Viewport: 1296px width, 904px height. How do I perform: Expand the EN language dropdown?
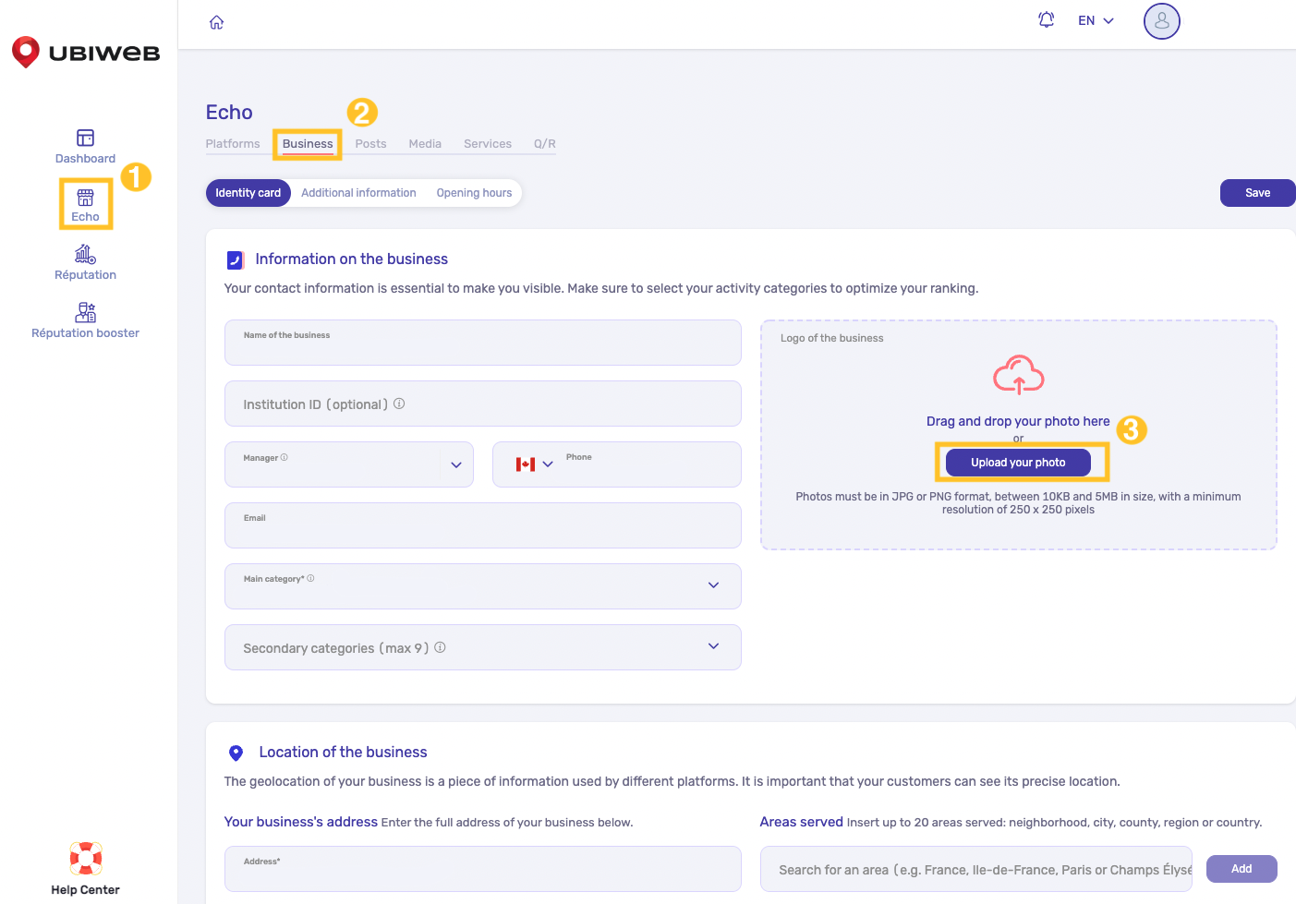pyautogui.click(x=1096, y=20)
